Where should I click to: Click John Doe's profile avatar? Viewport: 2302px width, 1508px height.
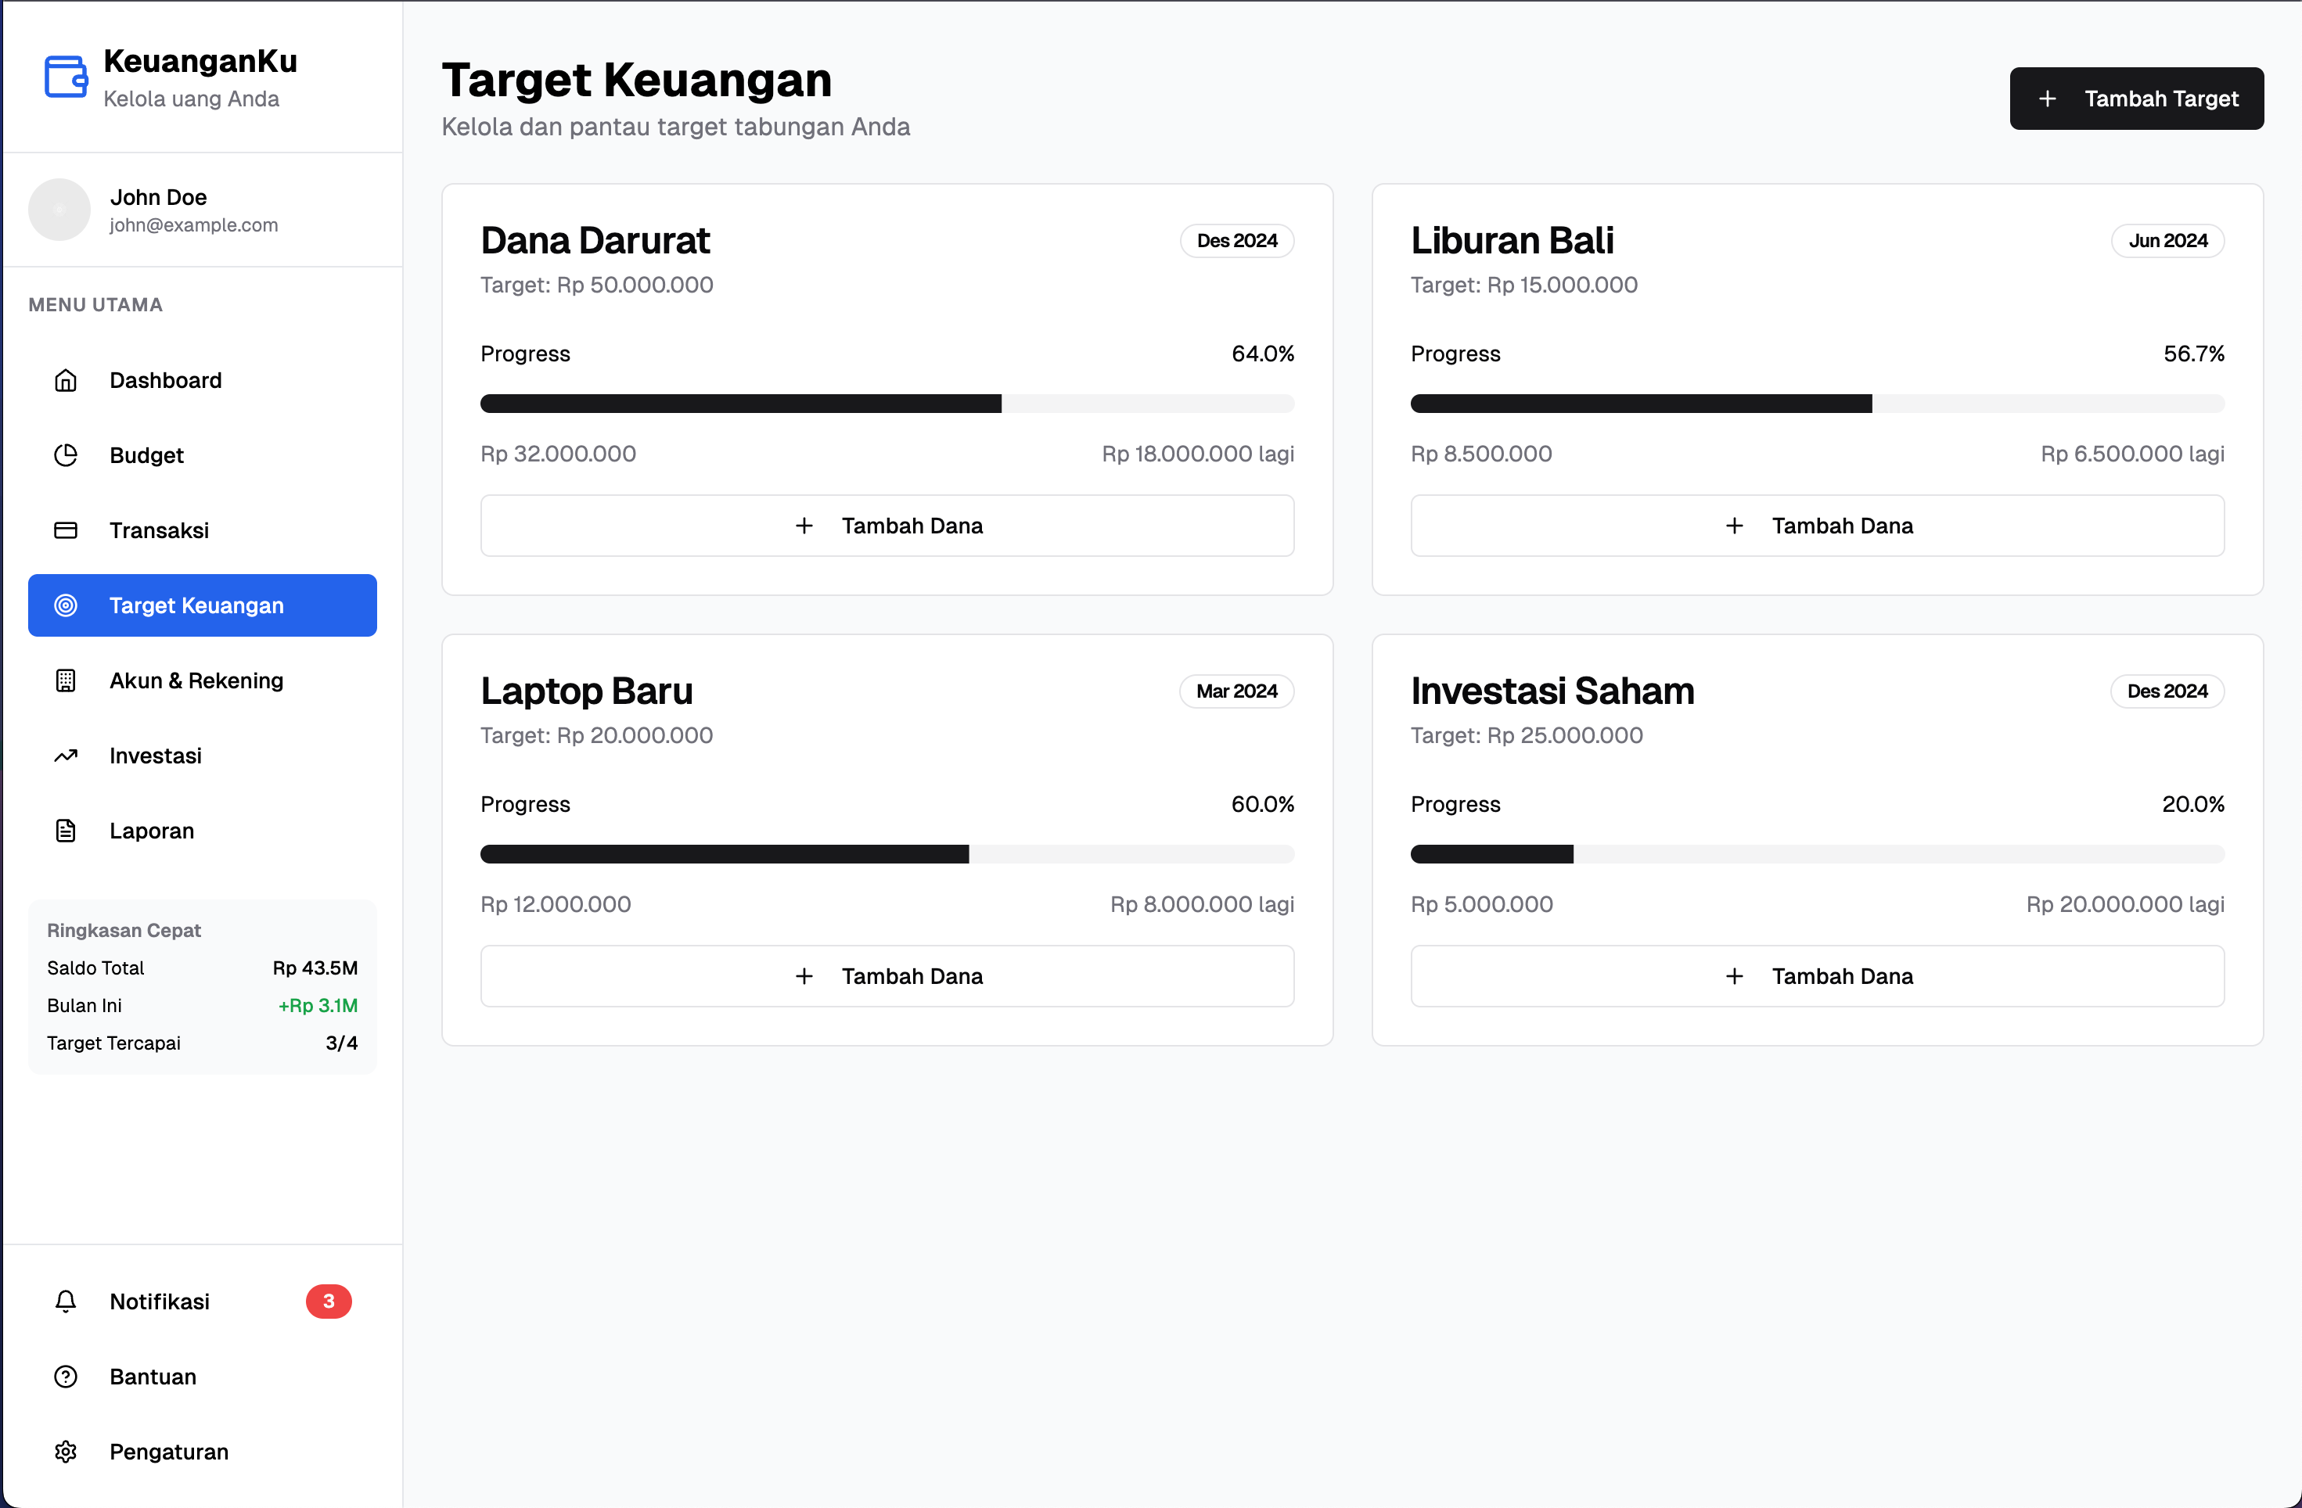[x=59, y=210]
